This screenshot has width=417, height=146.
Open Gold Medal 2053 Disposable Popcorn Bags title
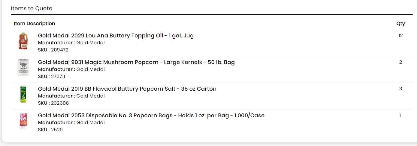[151, 115]
